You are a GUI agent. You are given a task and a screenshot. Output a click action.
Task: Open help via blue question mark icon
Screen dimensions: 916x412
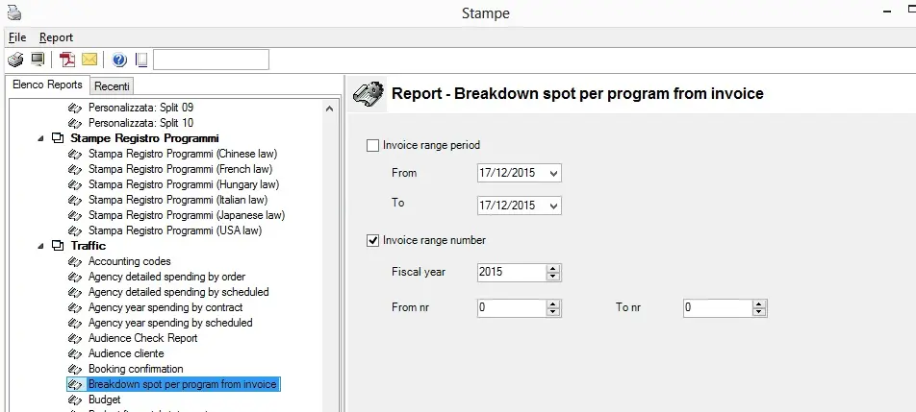click(119, 60)
